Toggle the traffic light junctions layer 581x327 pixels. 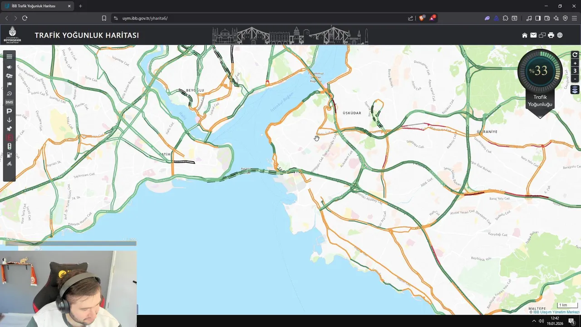click(x=9, y=146)
